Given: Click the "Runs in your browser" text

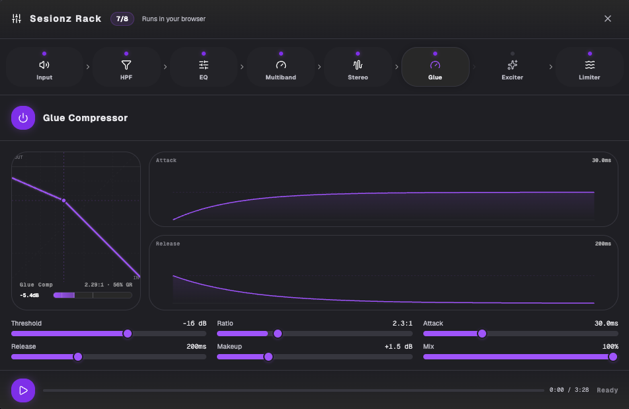Looking at the screenshot, I should tap(174, 19).
